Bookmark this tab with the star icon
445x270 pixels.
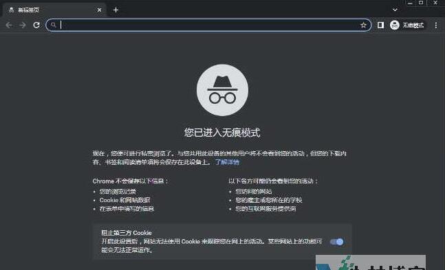[x=363, y=25]
